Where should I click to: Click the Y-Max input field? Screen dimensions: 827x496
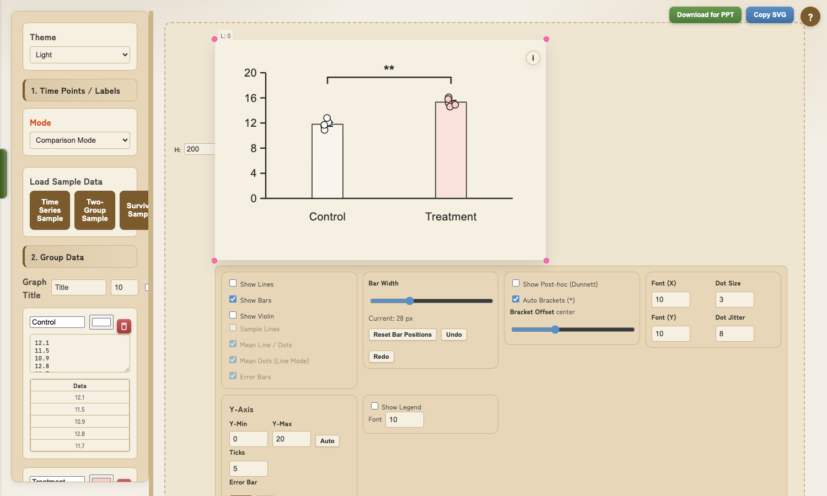(x=291, y=439)
